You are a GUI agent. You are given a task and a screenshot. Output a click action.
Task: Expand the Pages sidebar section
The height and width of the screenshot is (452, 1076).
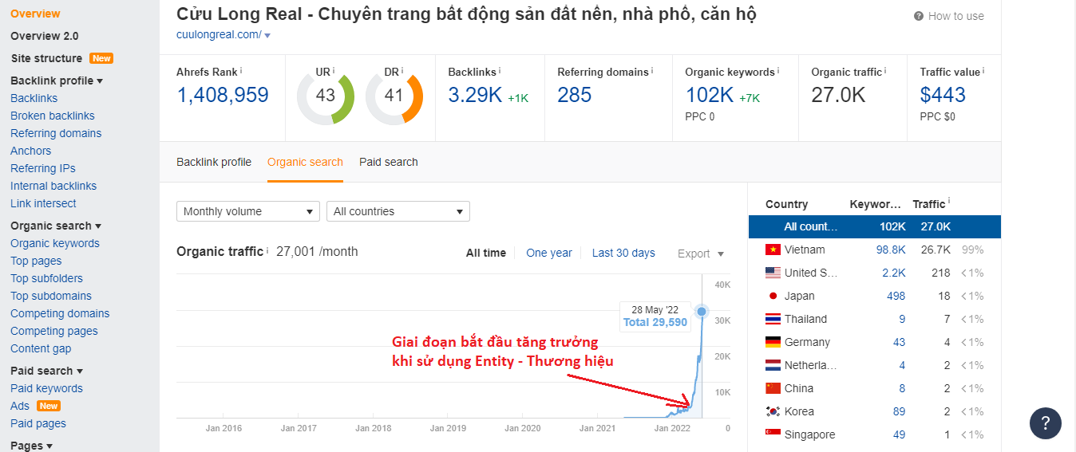point(31,446)
